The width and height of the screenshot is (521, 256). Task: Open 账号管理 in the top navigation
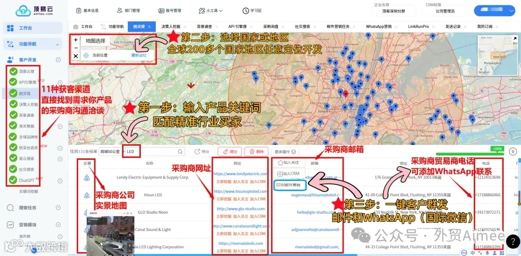(x=170, y=11)
